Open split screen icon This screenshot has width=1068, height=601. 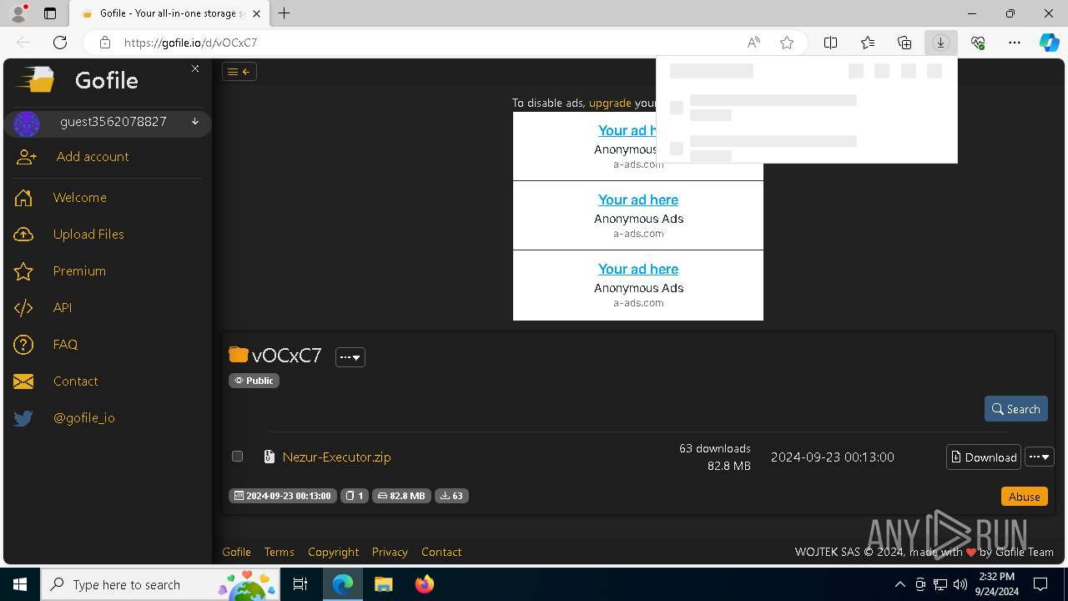pos(831,43)
